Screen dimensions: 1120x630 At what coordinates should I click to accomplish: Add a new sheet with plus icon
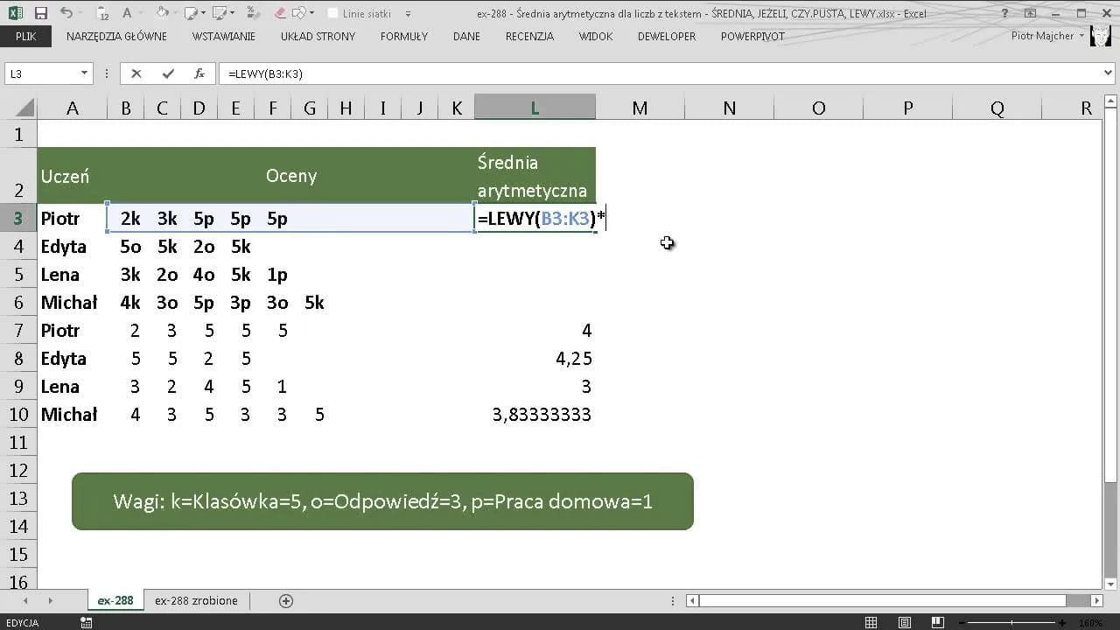pos(285,601)
